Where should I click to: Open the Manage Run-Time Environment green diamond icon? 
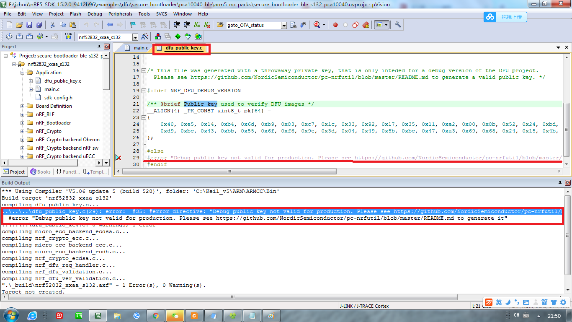[178, 36]
